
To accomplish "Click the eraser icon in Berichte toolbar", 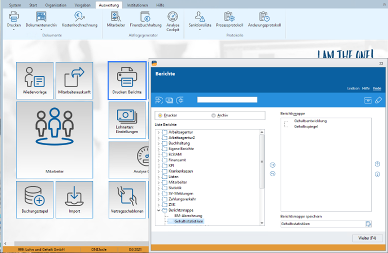I will (x=378, y=100).
